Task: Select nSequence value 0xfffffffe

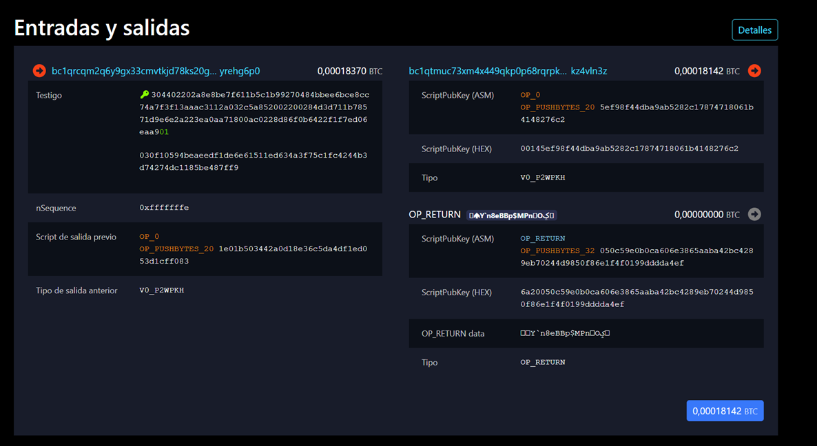Action: point(164,208)
